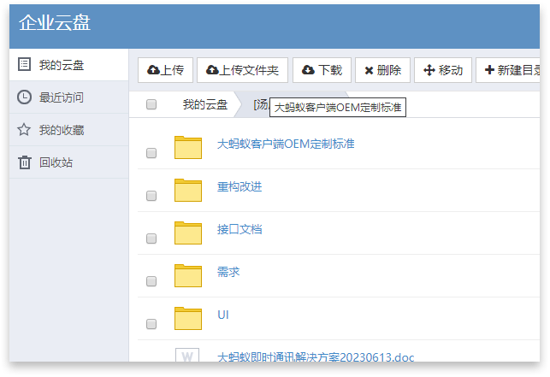Select the checkbox for 重构改进 folder
The image size is (550, 377).
pos(151,196)
